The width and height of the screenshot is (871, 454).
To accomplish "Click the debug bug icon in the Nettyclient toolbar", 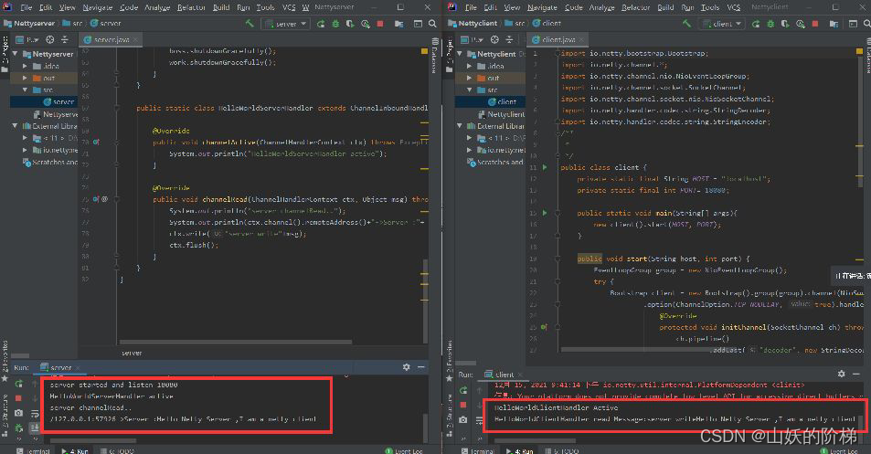I will (770, 24).
